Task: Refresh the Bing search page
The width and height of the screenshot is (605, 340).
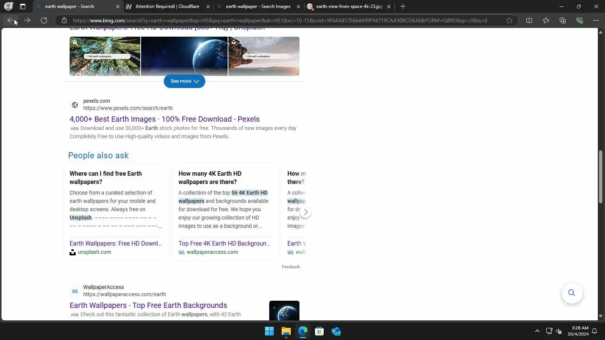Action: point(44,20)
